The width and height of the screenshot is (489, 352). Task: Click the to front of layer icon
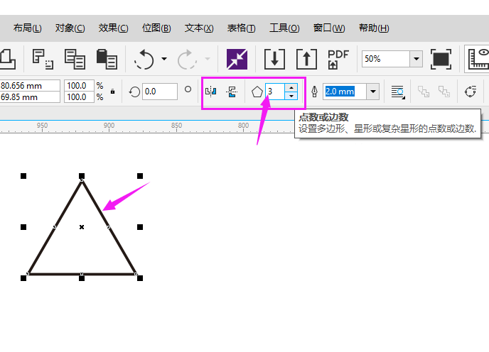[424, 92]
